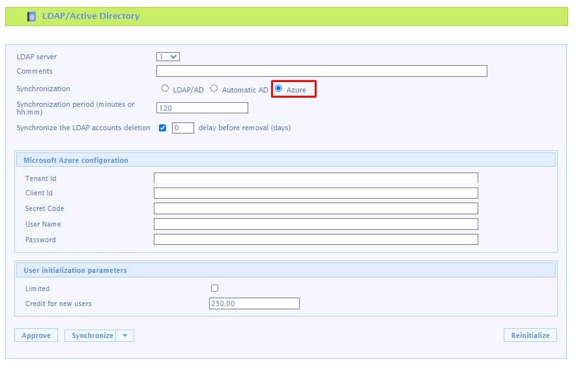Uncheck Synchronize the LDAP accounts deletion

pyautogui.click(x=162, y=128)
